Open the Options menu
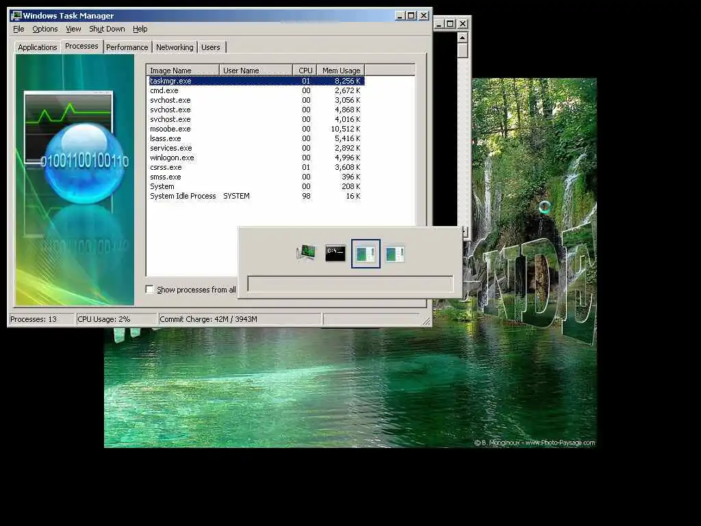Image resolution: width=701 pixels, height=526 pixels. pos(44,29)
